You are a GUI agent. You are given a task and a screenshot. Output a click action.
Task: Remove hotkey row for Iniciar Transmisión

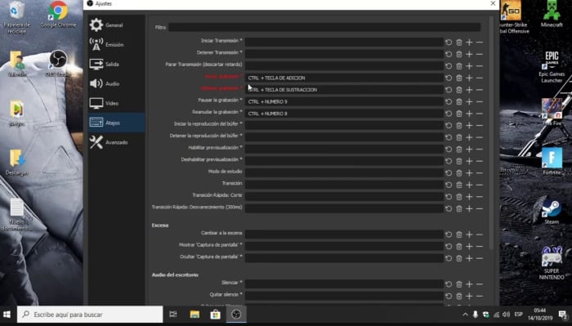pos(480,42)
